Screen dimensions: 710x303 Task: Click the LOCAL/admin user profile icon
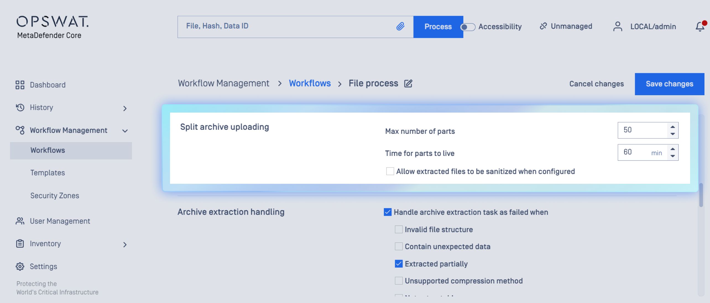(618, 26)
